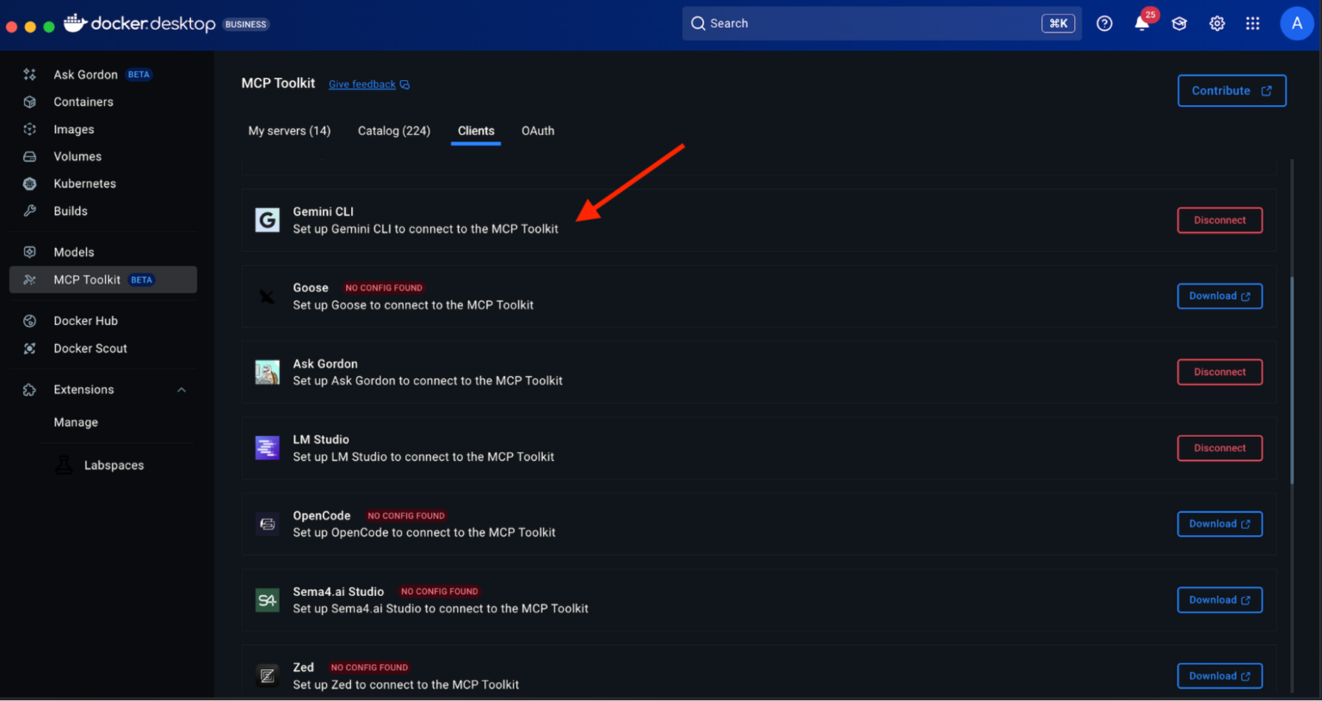Go to the Kubernetes section
1322x701 pixels.
tap(85, 183)
